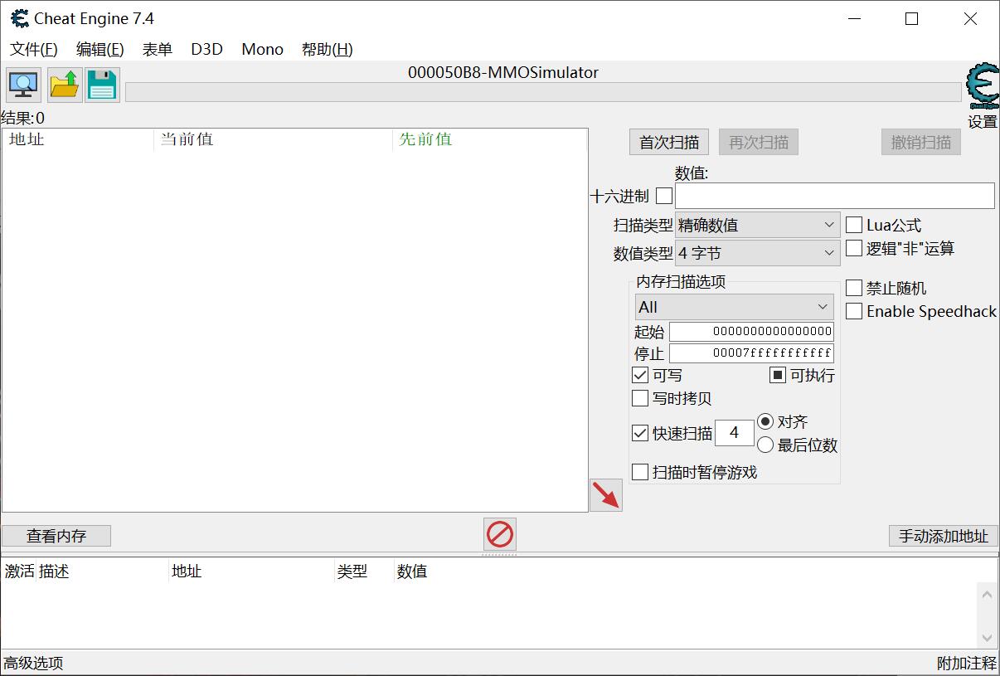Click the 类型 column header
Viewport: 1000px width, 676px height.
(x=364, y=571)
